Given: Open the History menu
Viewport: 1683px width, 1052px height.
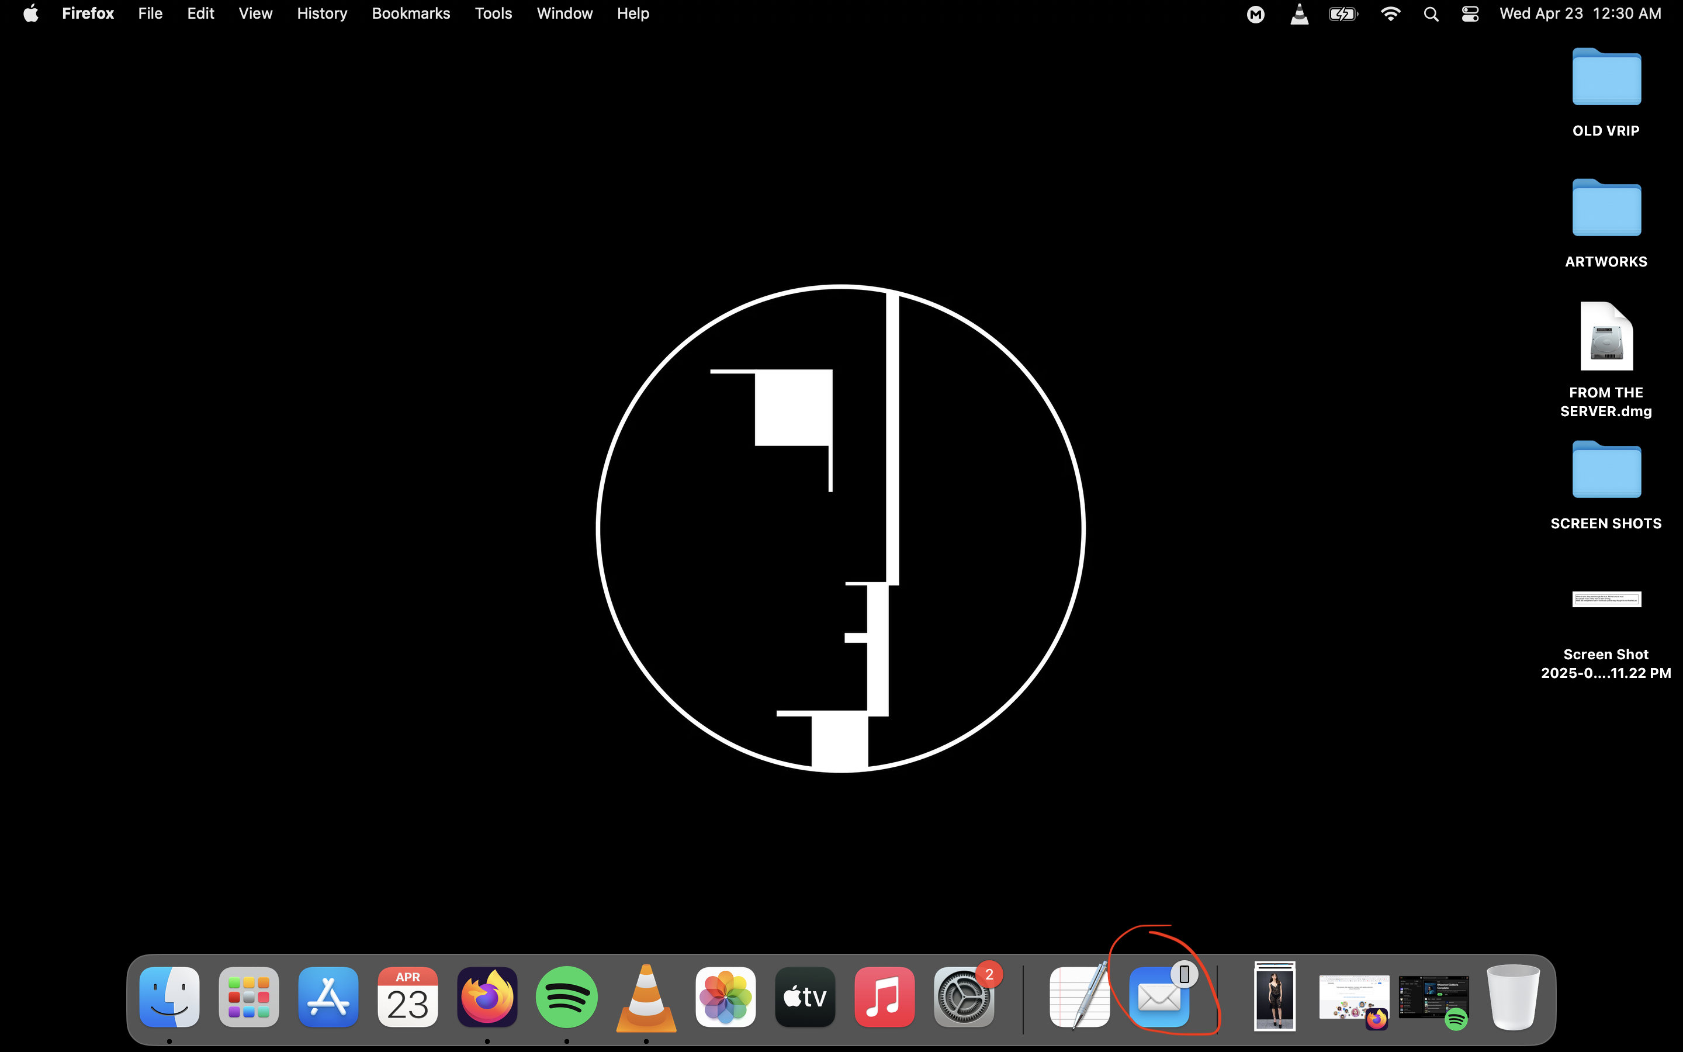Looking at the screenshot, I should point(321,14).
